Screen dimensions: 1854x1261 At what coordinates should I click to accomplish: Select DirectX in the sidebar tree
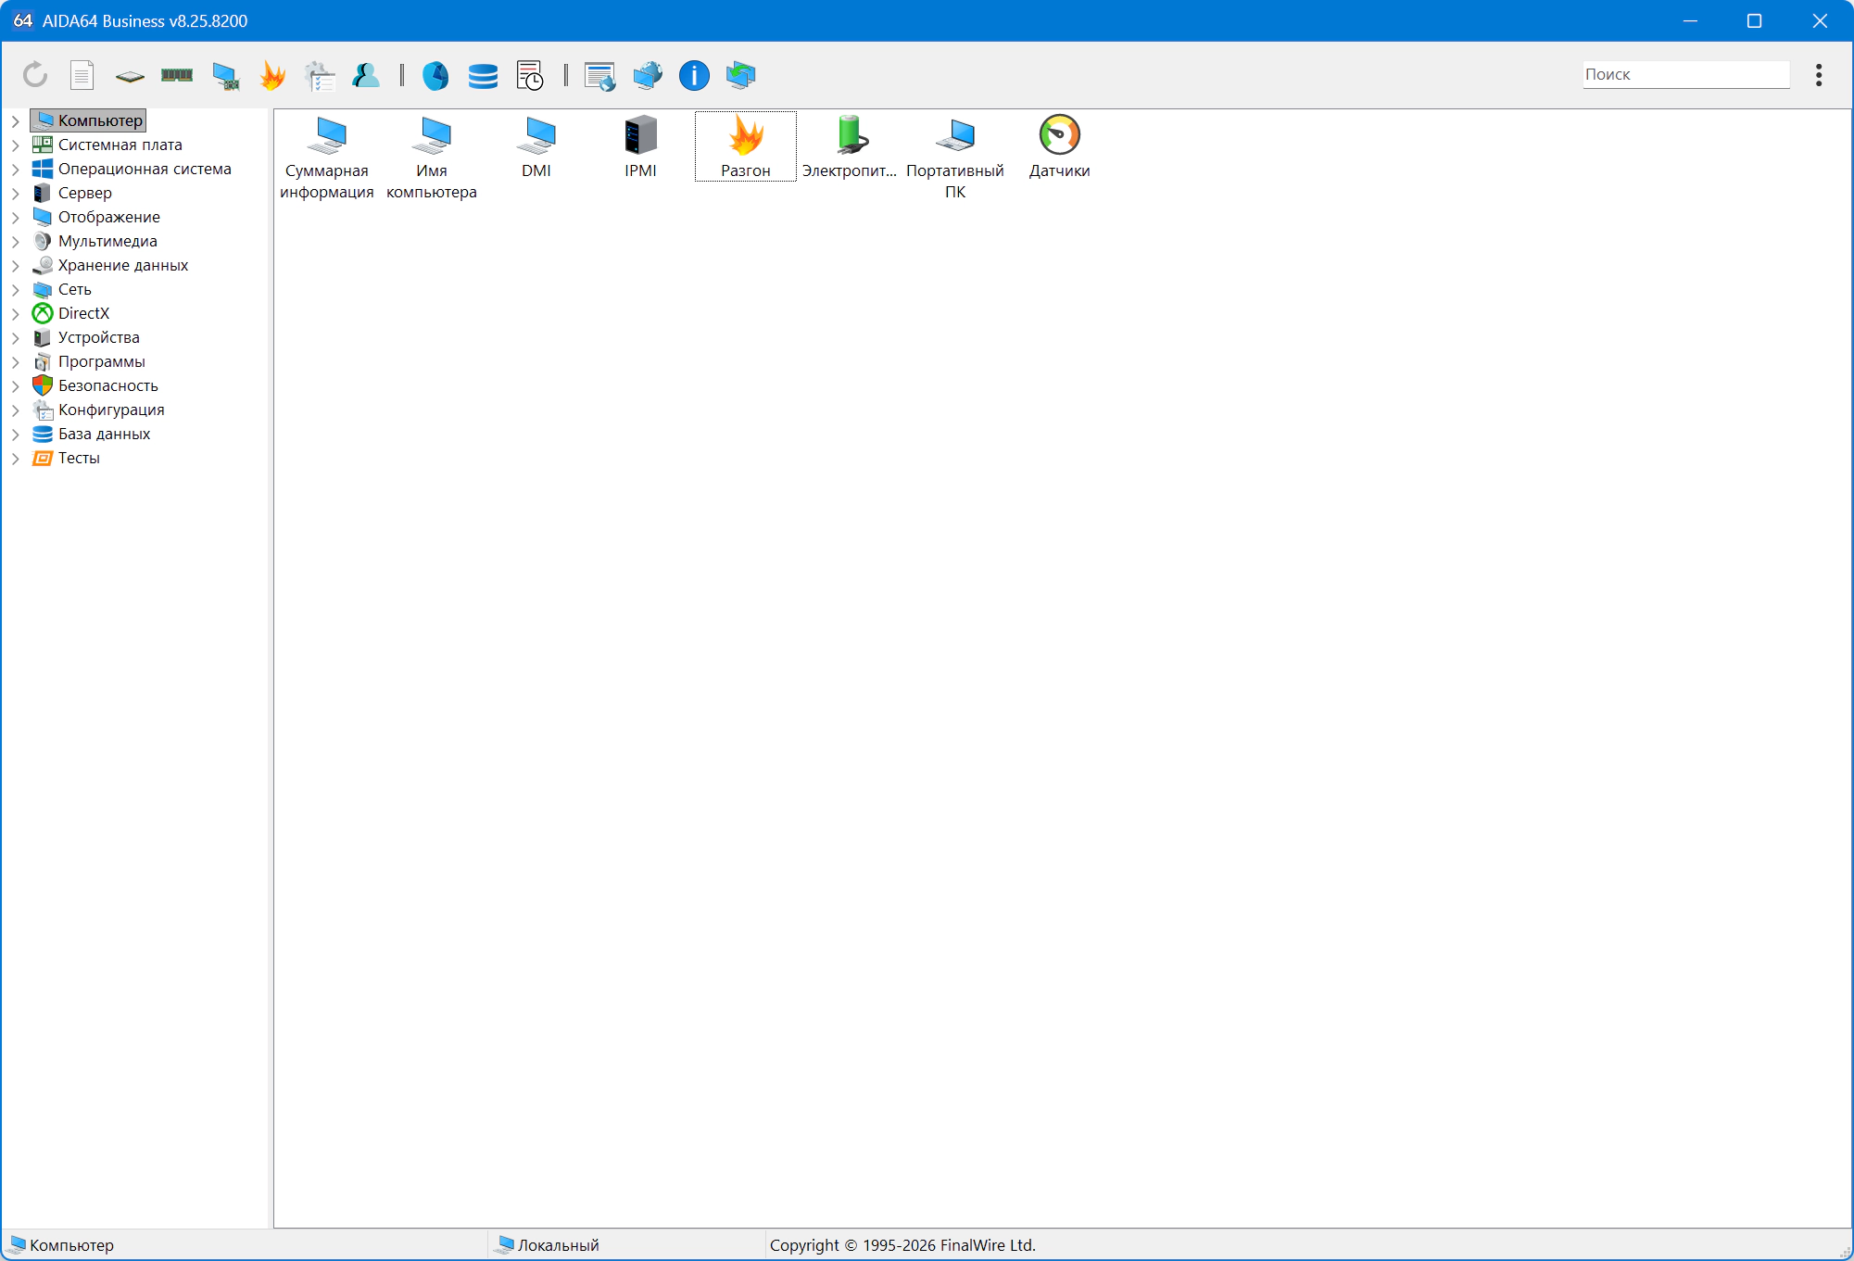tap(83, 313)
